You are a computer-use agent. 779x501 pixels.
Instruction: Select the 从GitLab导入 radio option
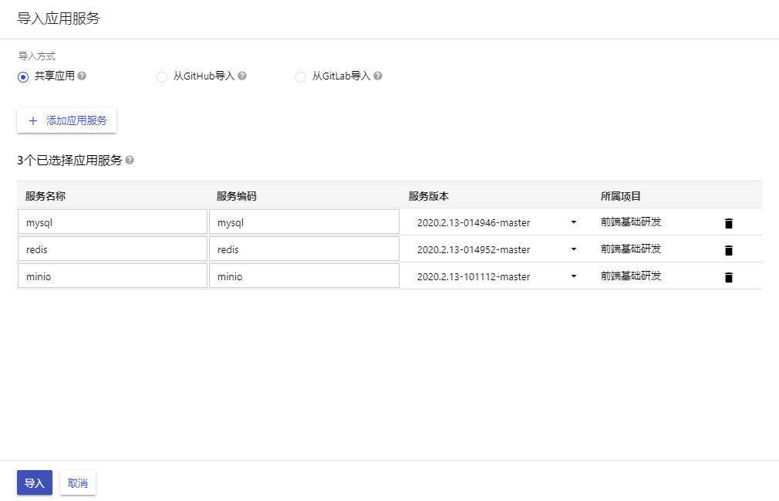pos(301,77)
